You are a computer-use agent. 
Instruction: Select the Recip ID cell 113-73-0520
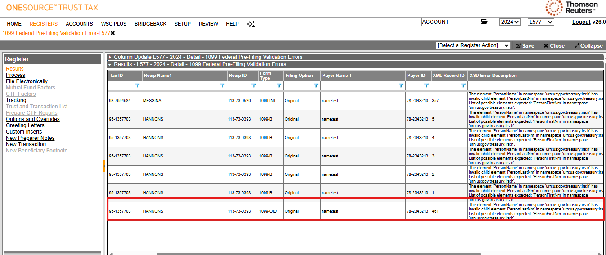coord(242,101)
